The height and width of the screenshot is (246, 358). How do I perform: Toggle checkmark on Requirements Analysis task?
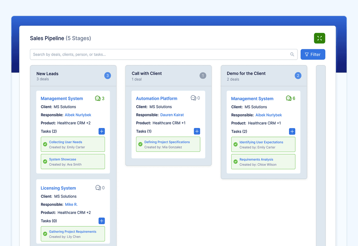(235, 162)
